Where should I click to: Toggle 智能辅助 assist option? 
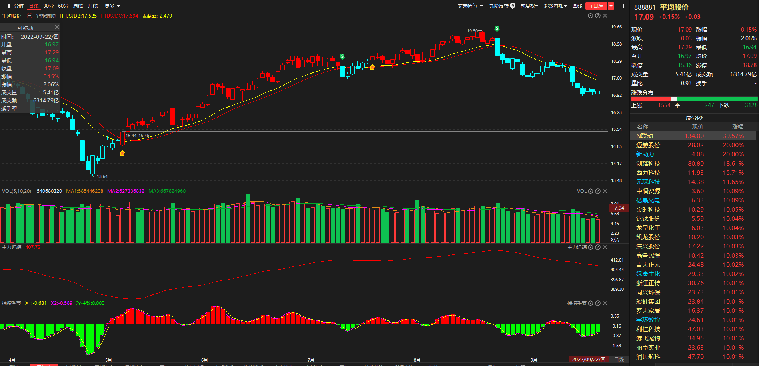point(46,16)
